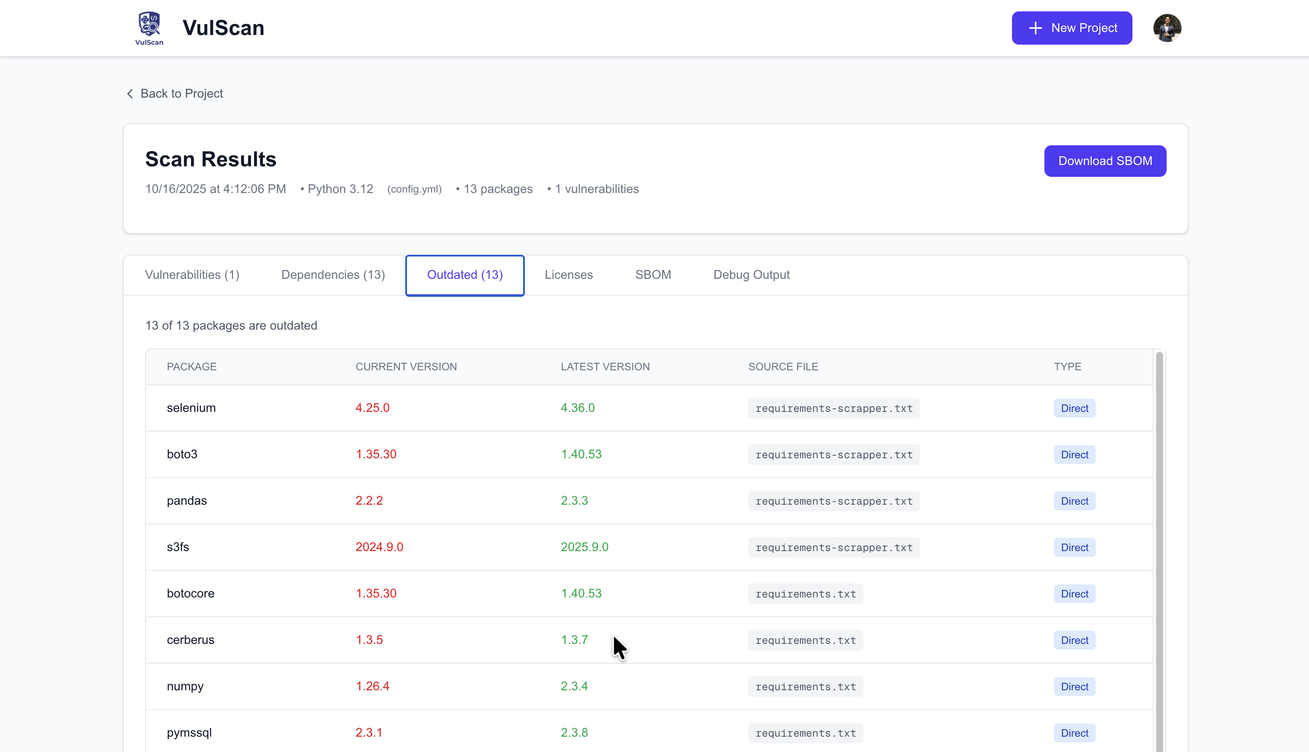
Task: Switch to the SBOM tab
Action: coord(653,275)
